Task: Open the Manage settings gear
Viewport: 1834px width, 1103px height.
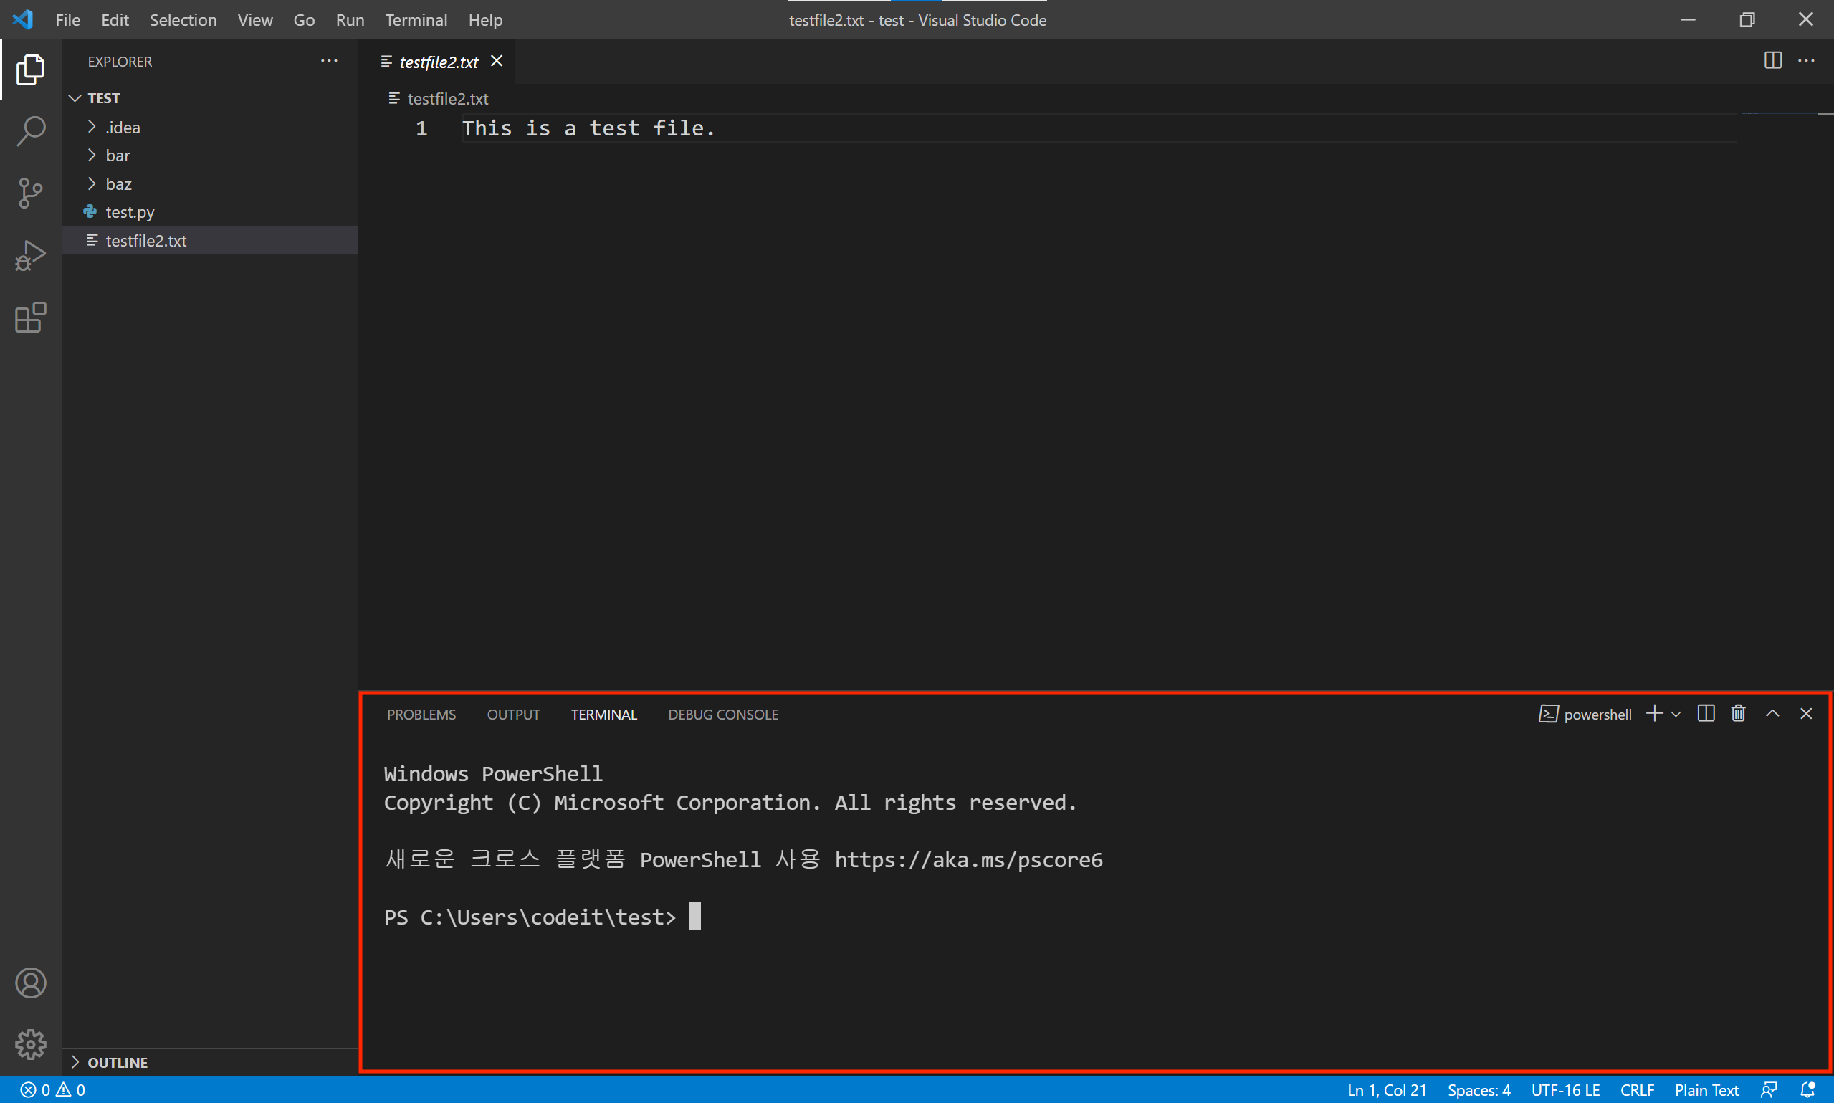Action: (x=31, y=1044)
